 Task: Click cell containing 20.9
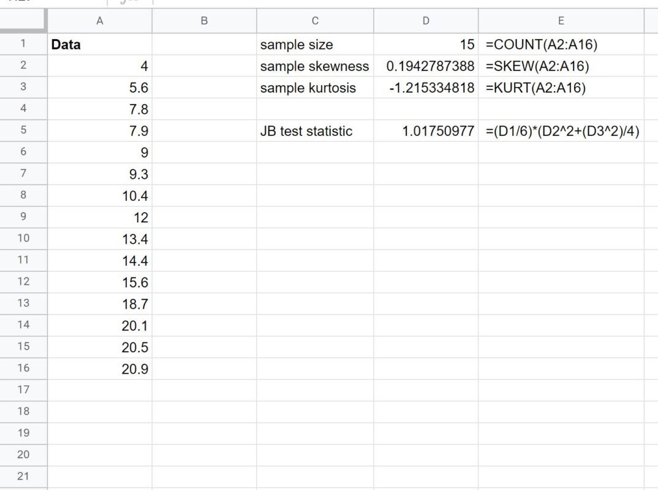point(100,369)
